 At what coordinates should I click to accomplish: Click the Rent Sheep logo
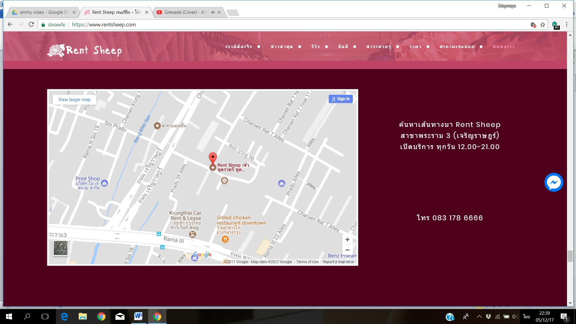pos(85,50)
